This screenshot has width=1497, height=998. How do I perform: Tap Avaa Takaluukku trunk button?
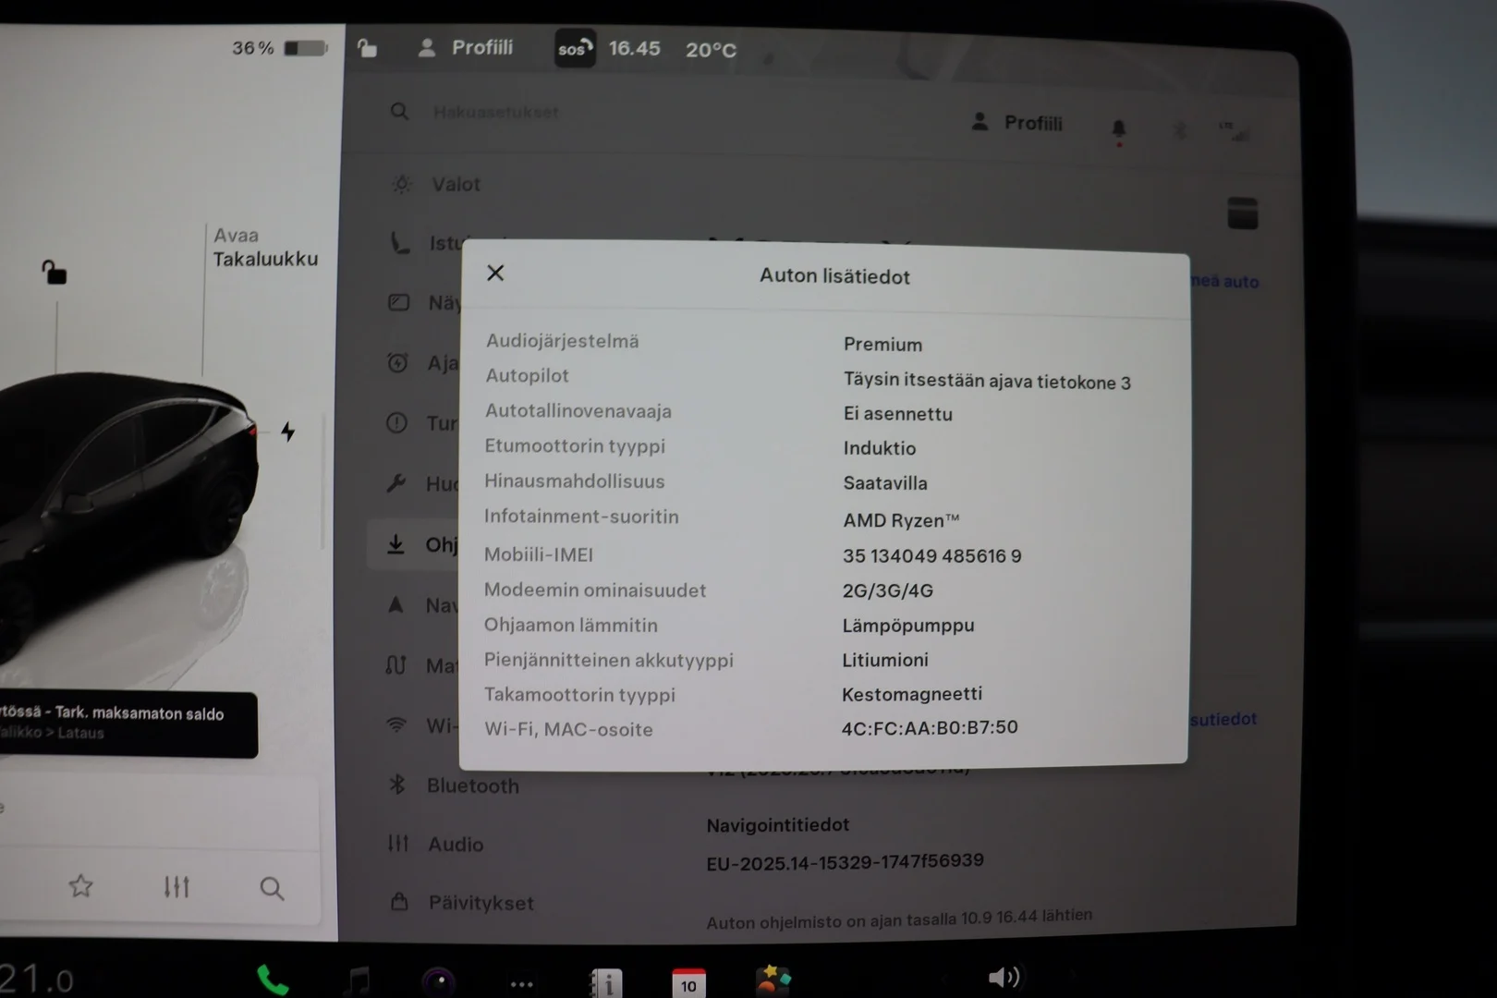pyautogui.click(x=265, y=248)
